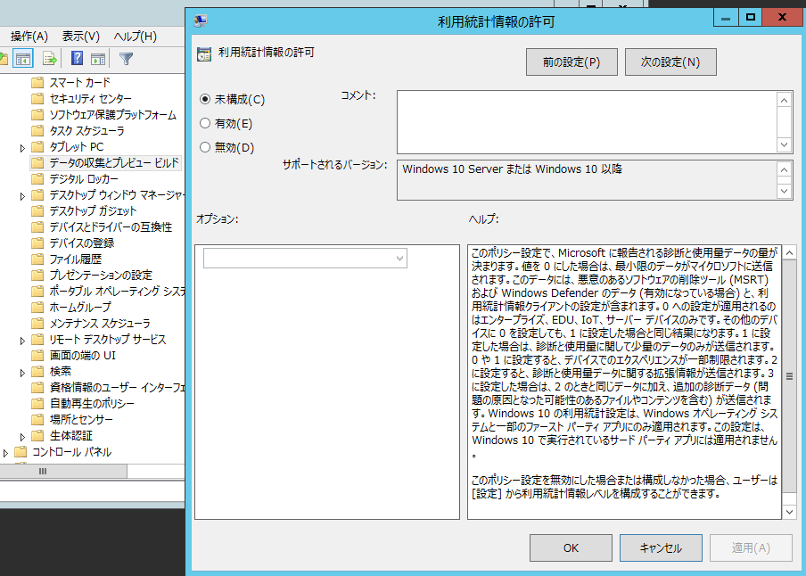Click folder icon of ファイル履歴

(x=37, y=259)
